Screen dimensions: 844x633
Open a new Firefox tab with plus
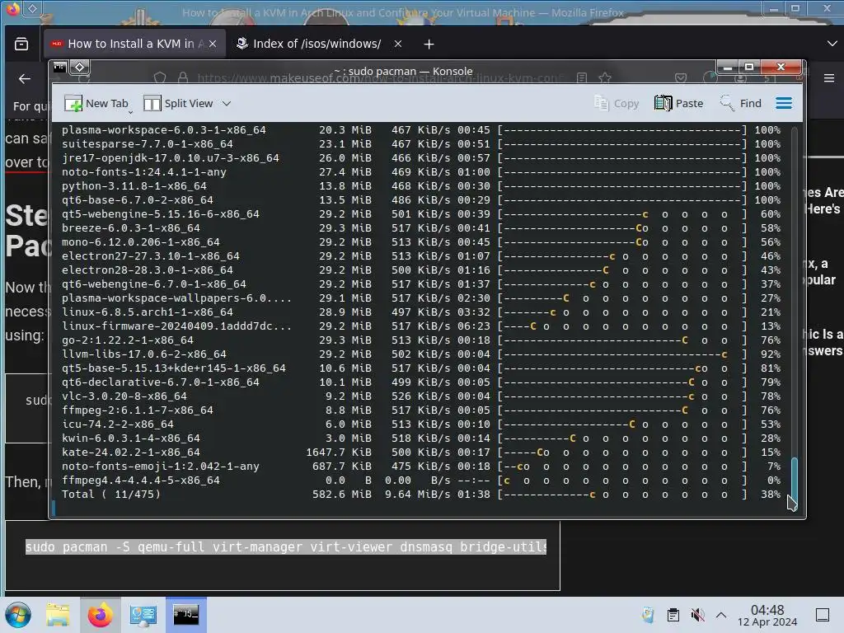tap(429, 45)
